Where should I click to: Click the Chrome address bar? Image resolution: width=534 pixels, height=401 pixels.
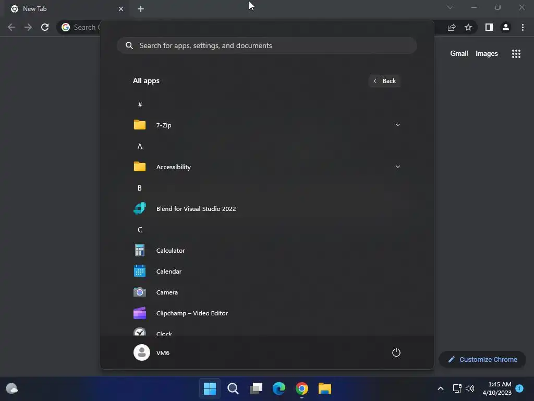(79, 27)
